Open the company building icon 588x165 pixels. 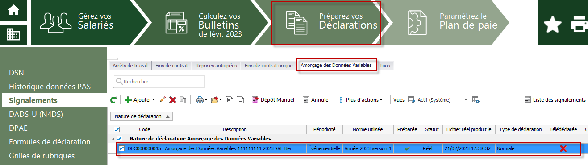[x=13, y=34]
